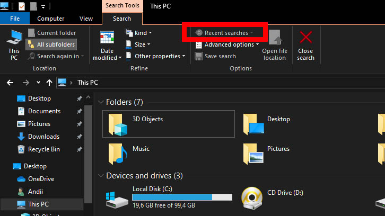385x216 pixels.
Task: Collapse Devices and drives (3) group
Action: pos(101,176)
